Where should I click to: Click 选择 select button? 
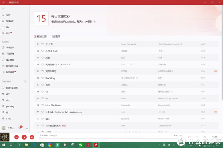[x=56, y=36]
